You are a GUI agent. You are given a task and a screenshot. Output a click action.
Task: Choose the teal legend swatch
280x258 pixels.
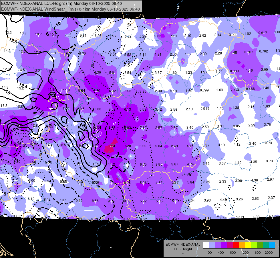click(x=266, y=245)
